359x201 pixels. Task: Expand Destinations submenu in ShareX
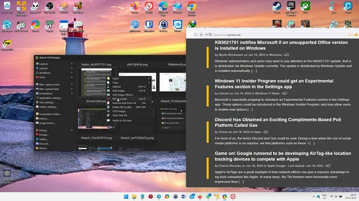(x=54, y=93)
